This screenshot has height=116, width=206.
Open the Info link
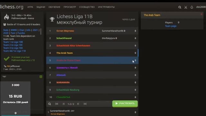[28, 30]
